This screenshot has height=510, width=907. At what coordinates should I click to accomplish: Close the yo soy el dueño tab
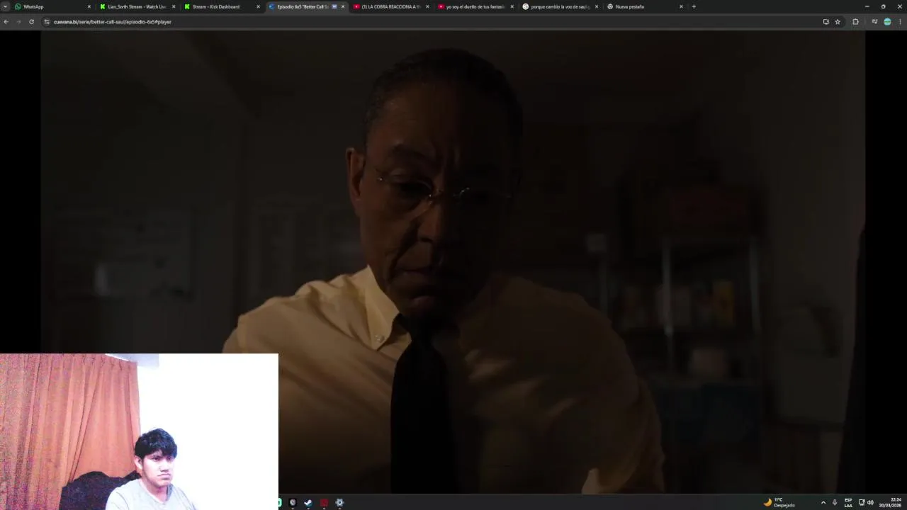click(x=512, y=6)
